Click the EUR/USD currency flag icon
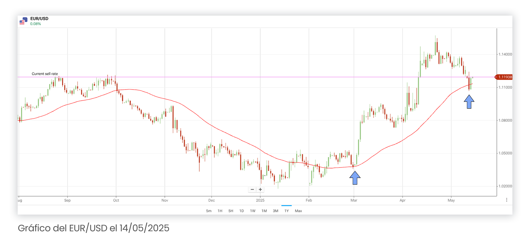 [x=23, y=21]
